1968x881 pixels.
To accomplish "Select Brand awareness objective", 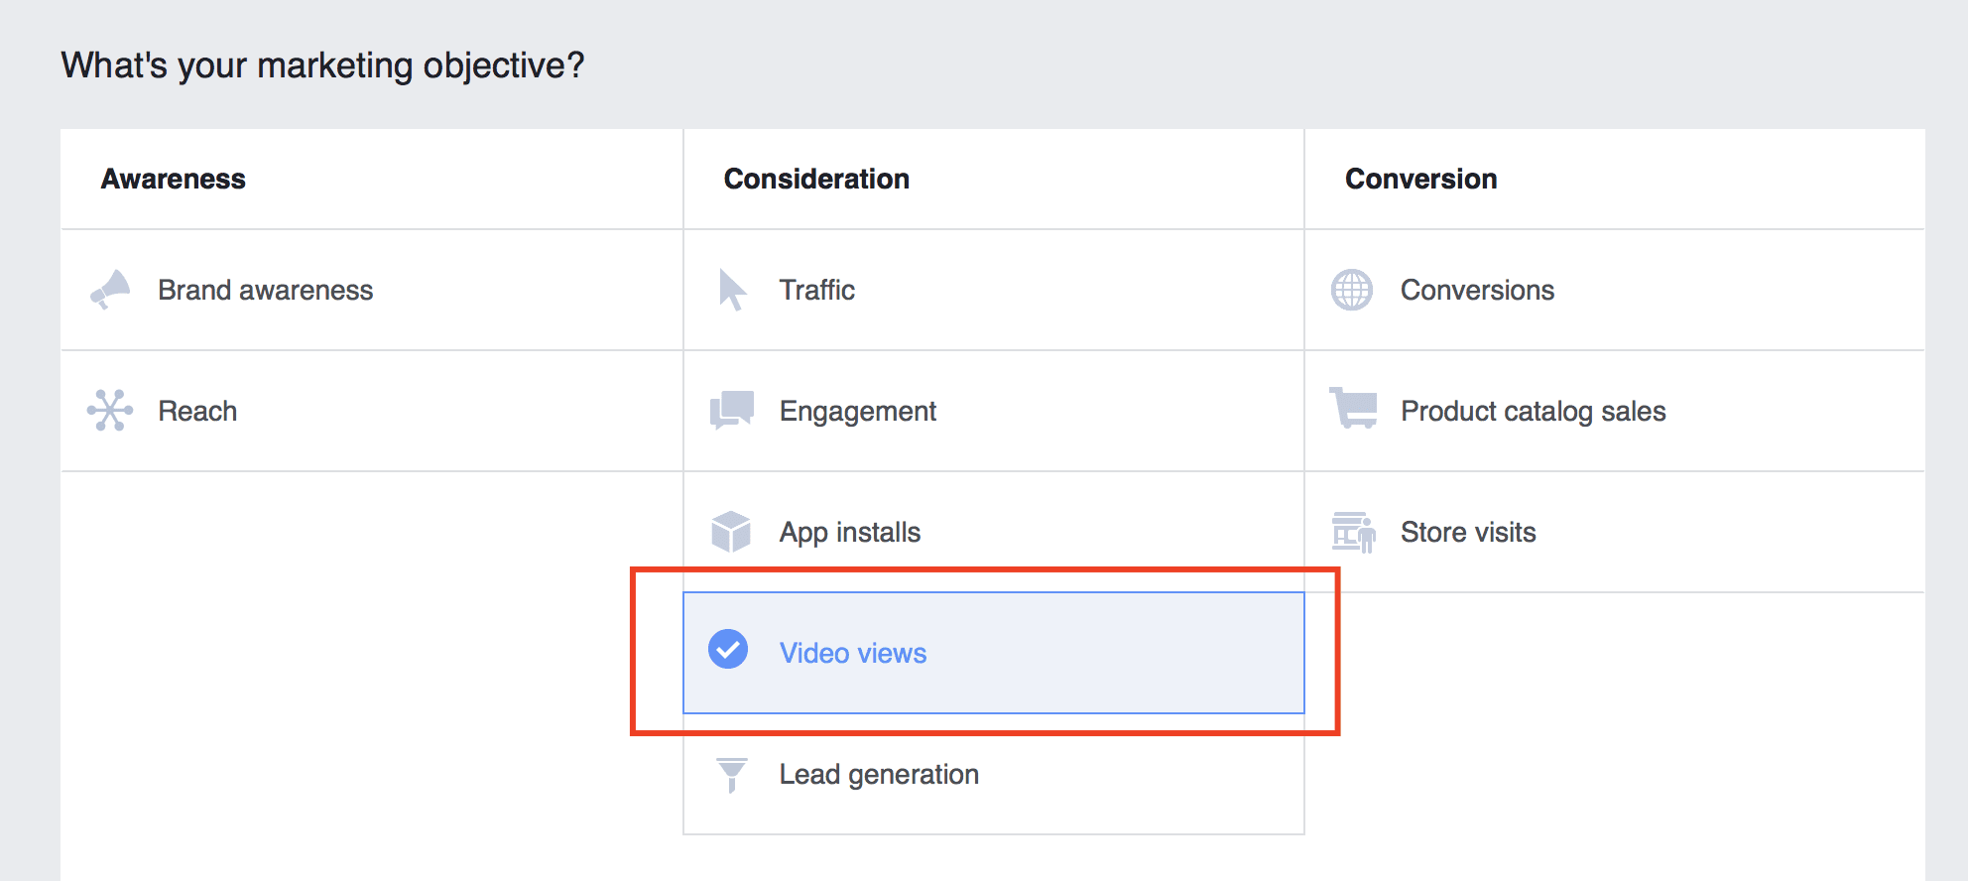I will point(265,290).
